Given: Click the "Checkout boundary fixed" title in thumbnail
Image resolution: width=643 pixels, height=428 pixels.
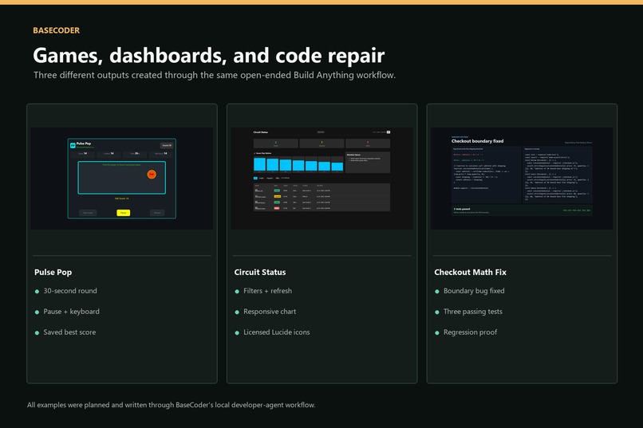Looking at the screenshot, I should tap(477, 141).
